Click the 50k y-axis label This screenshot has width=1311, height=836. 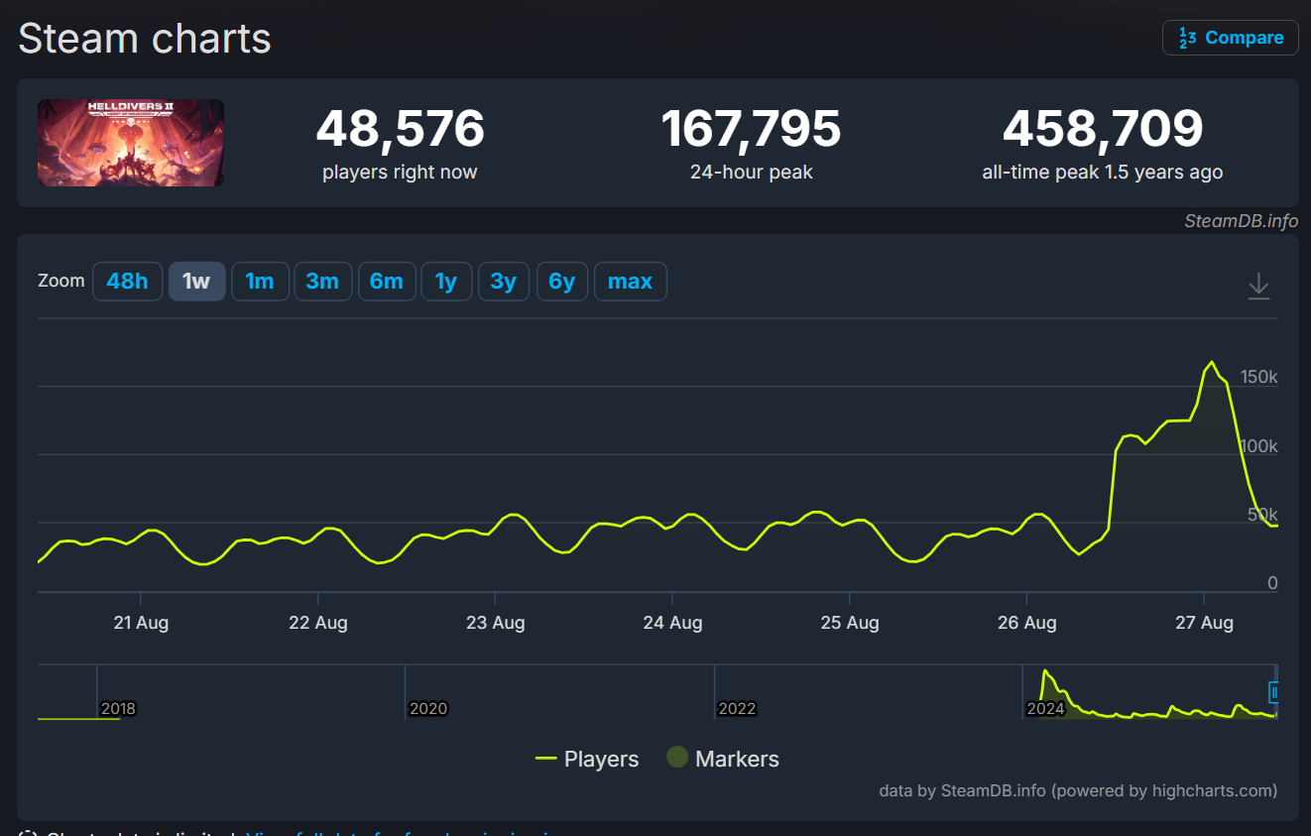(1263, 515)
